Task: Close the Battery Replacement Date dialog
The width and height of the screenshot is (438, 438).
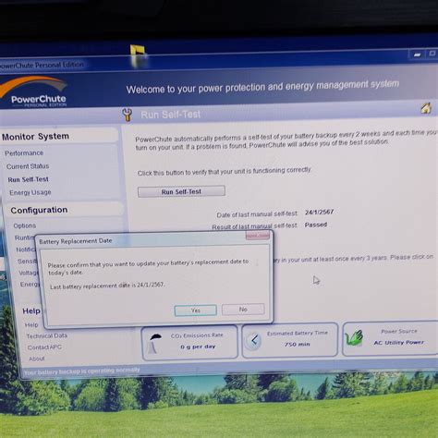Action: [258, 236]
